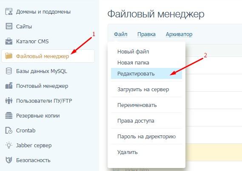Screen dimensions: 242x171
Task: Choose Новый файл from the menu
Action: click(133, 52)
